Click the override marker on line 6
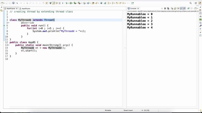The width and height of the screenshot is (202, 113). 4,25
